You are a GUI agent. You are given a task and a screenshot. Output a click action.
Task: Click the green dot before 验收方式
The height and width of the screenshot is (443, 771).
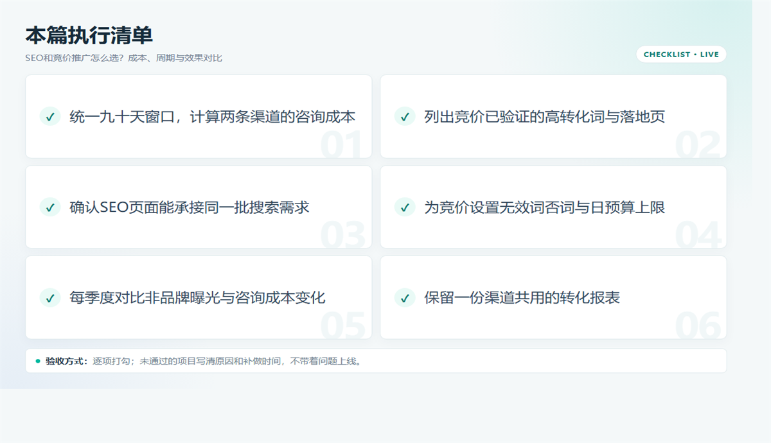[38, 361]
